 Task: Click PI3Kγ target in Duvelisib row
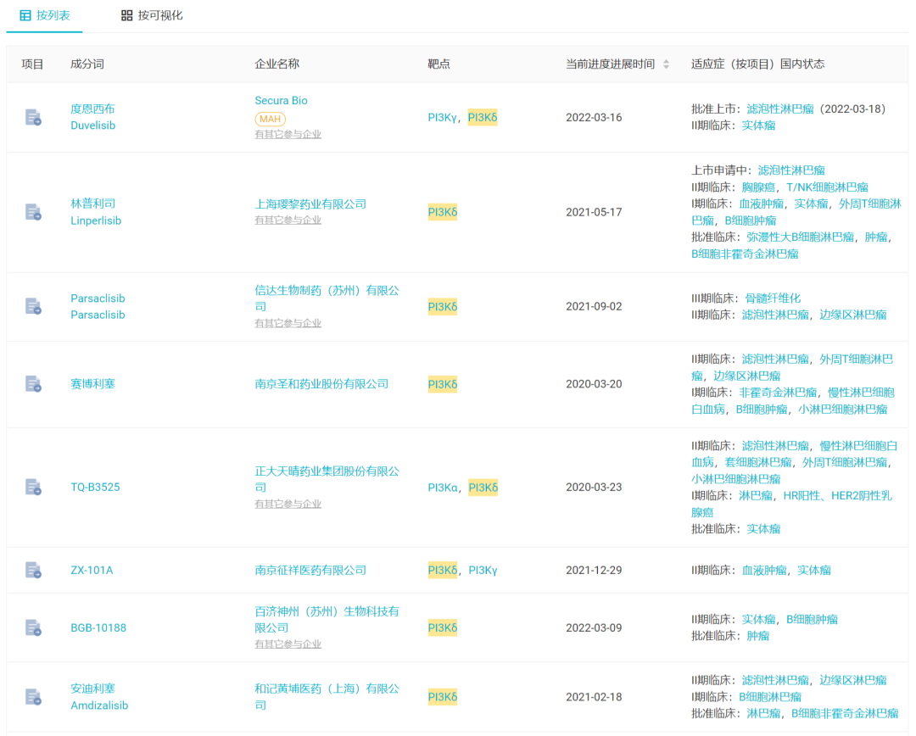pos(442,118)
